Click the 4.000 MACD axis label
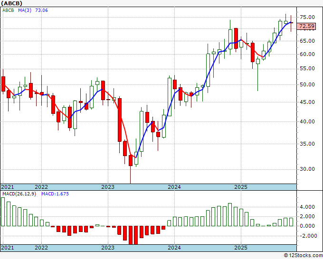The height and width of the screenshot is (259, 323). pyautogui.click(x=307, y=207)
